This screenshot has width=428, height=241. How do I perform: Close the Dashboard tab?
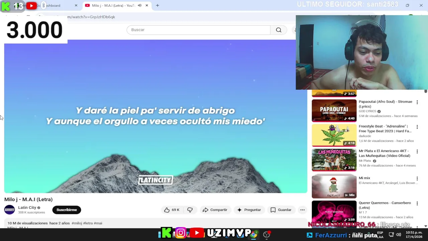76,5
